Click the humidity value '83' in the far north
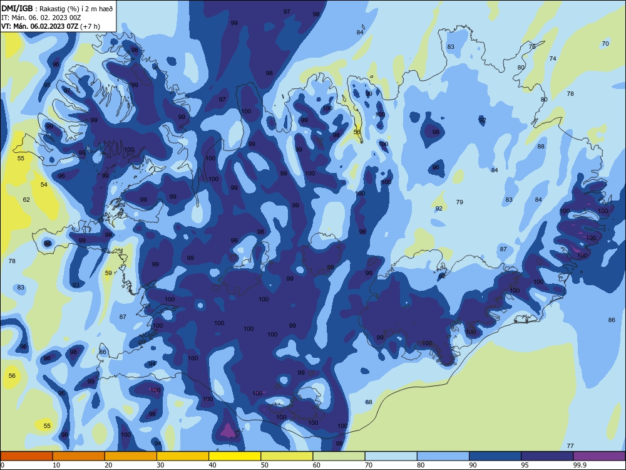 click(451, 47)
